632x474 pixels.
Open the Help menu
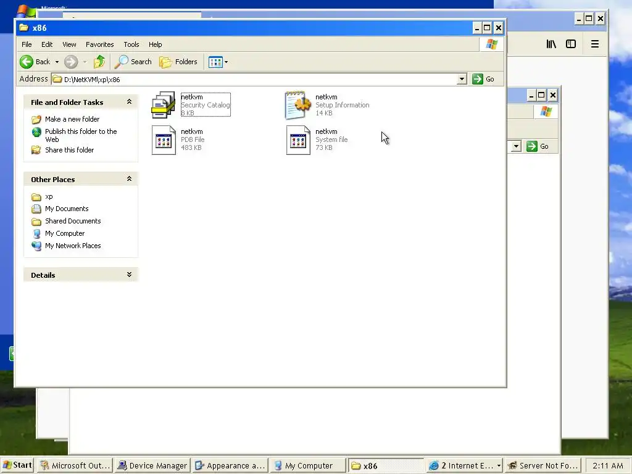155,44
